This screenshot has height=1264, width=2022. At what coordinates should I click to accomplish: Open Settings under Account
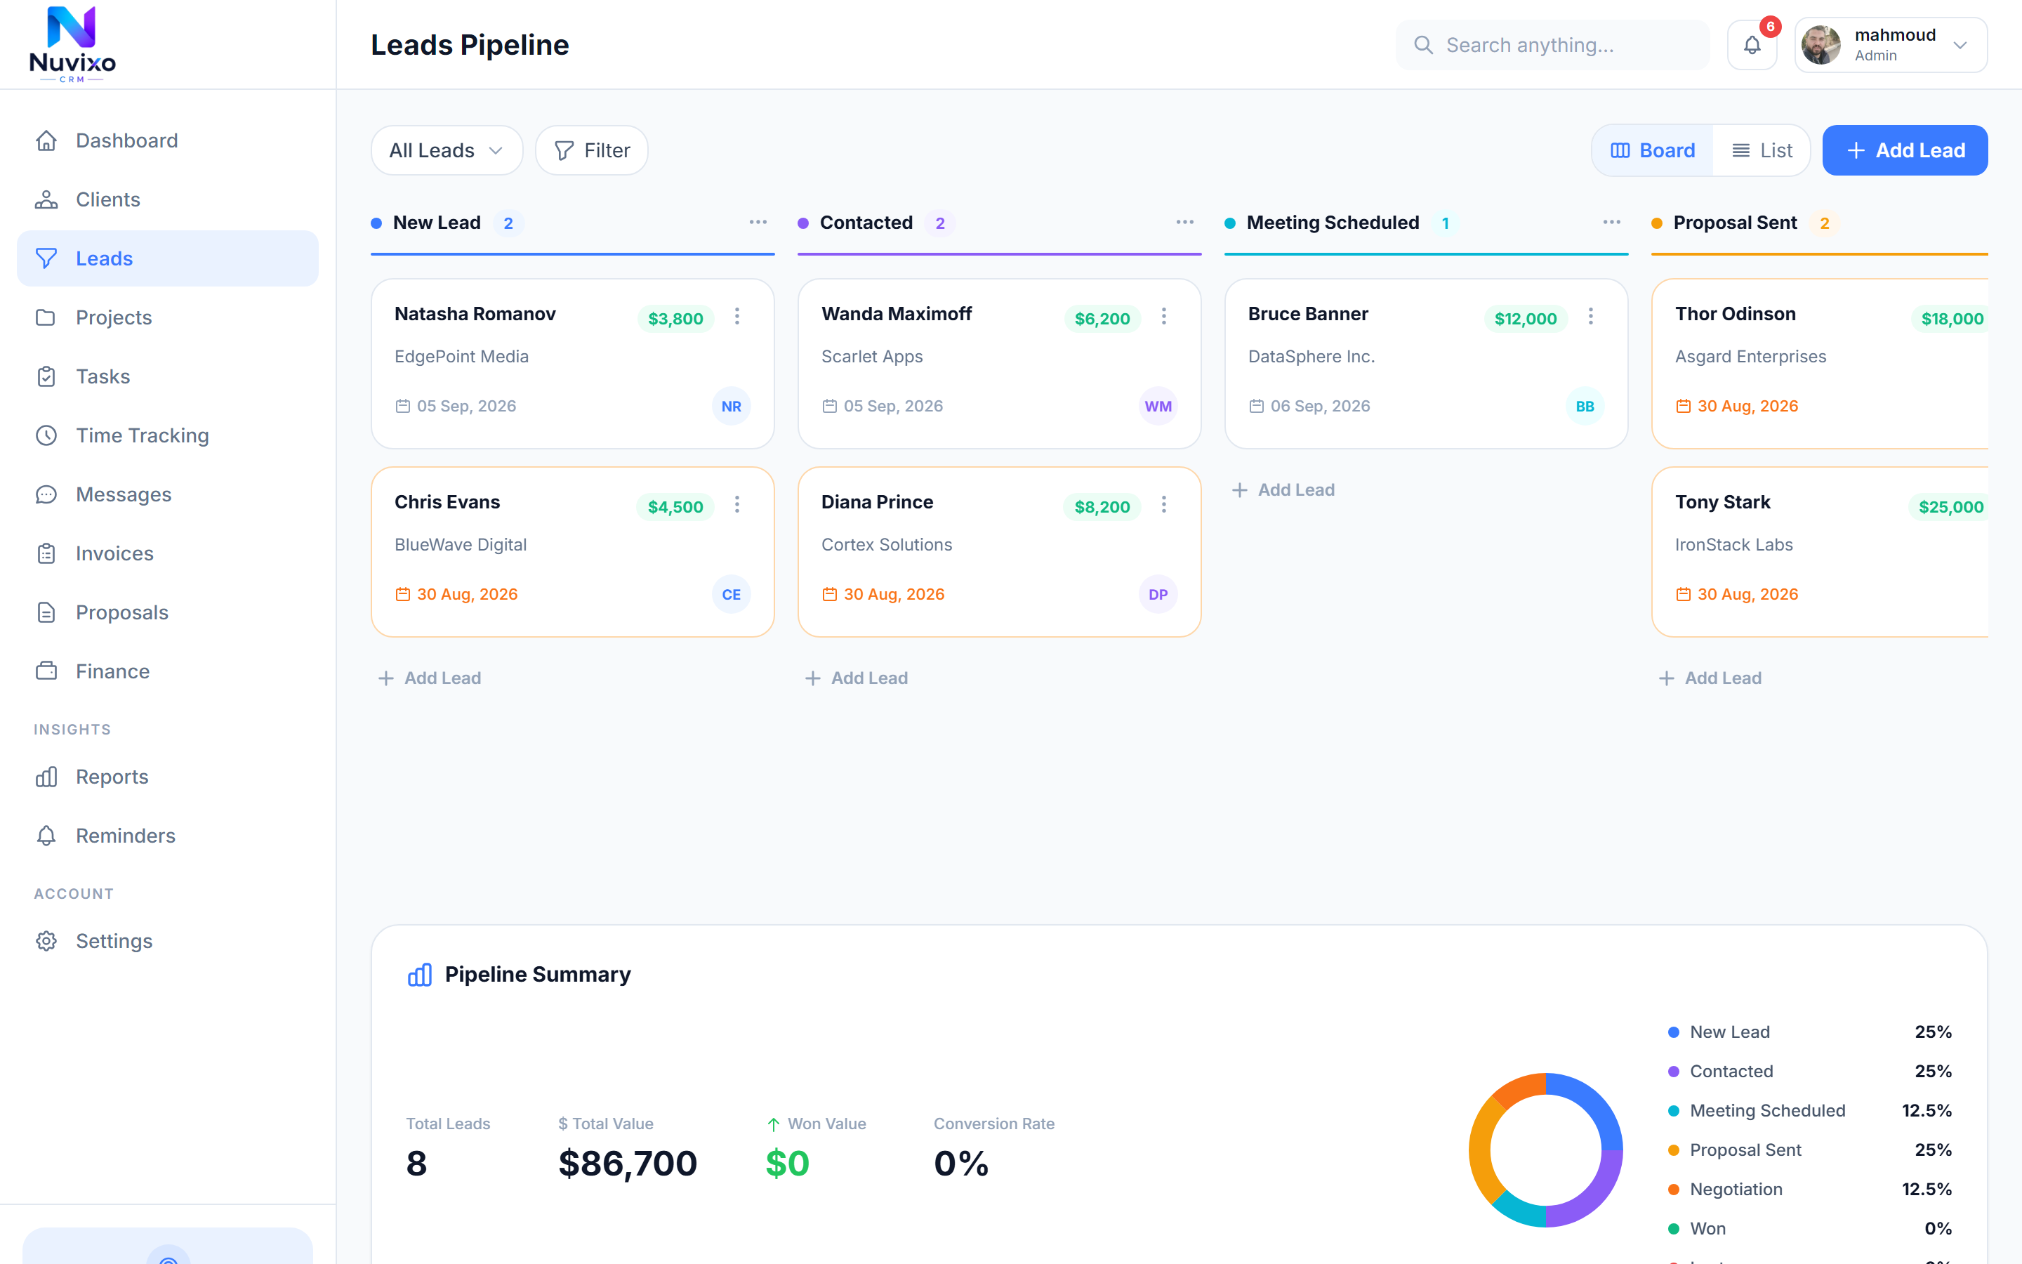click(167, 941)
